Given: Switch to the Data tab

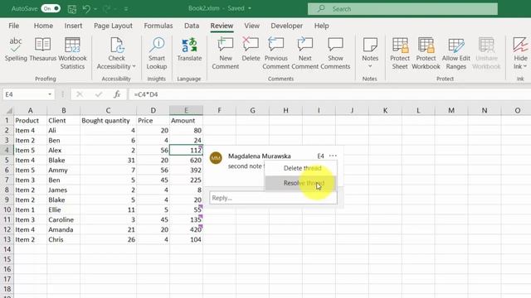Looking at the screenshot, I should tap(192, 26).
